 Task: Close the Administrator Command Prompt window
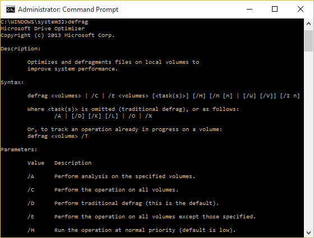[301, 9]
